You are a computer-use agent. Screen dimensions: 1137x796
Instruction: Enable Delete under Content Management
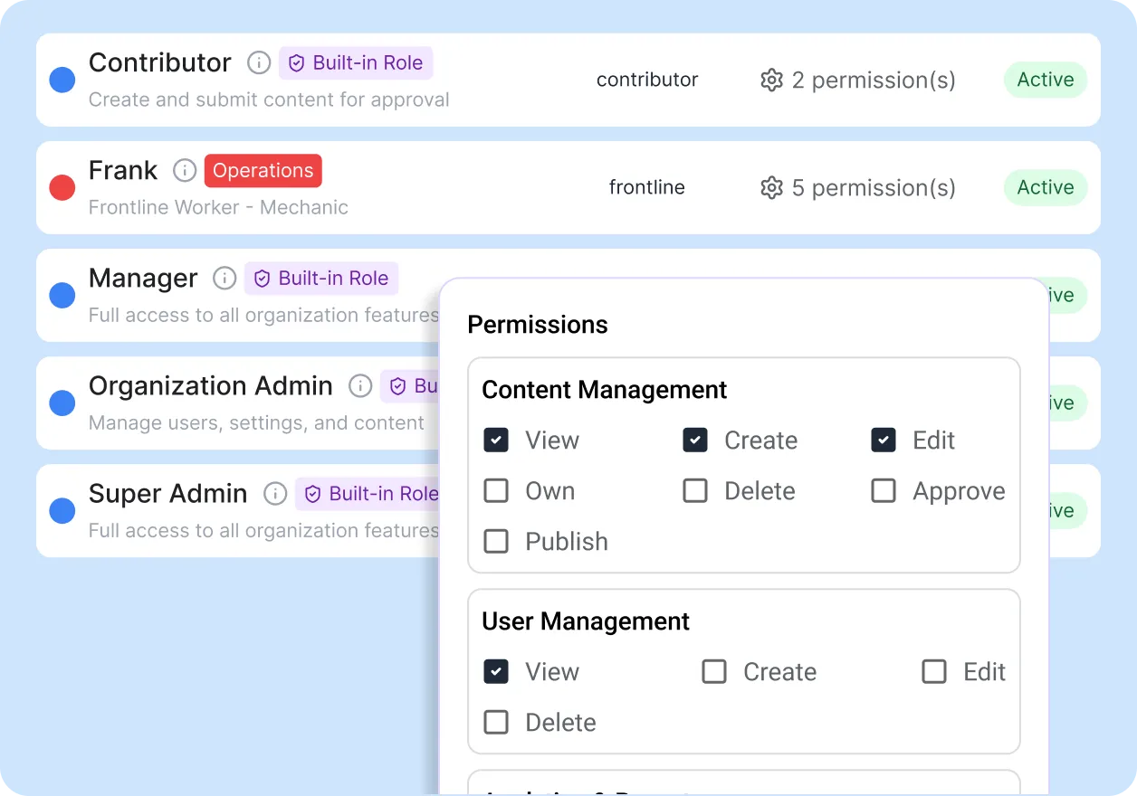click(695, 491)
